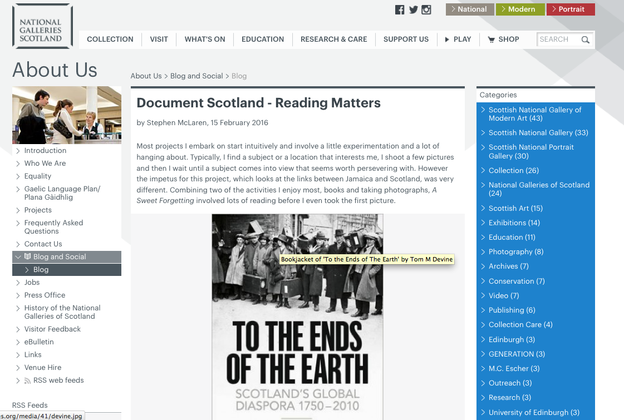
Task: Open the Facebook page icon
Action: [x=400, y=9]
